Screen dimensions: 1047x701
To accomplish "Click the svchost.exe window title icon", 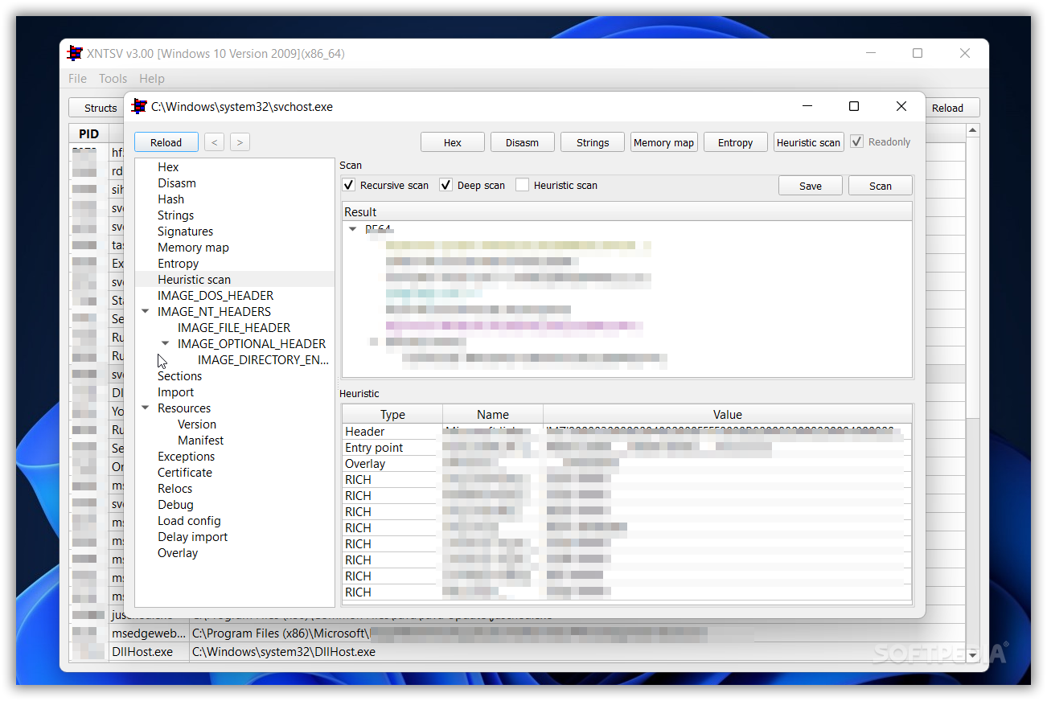I will [140, 106].
